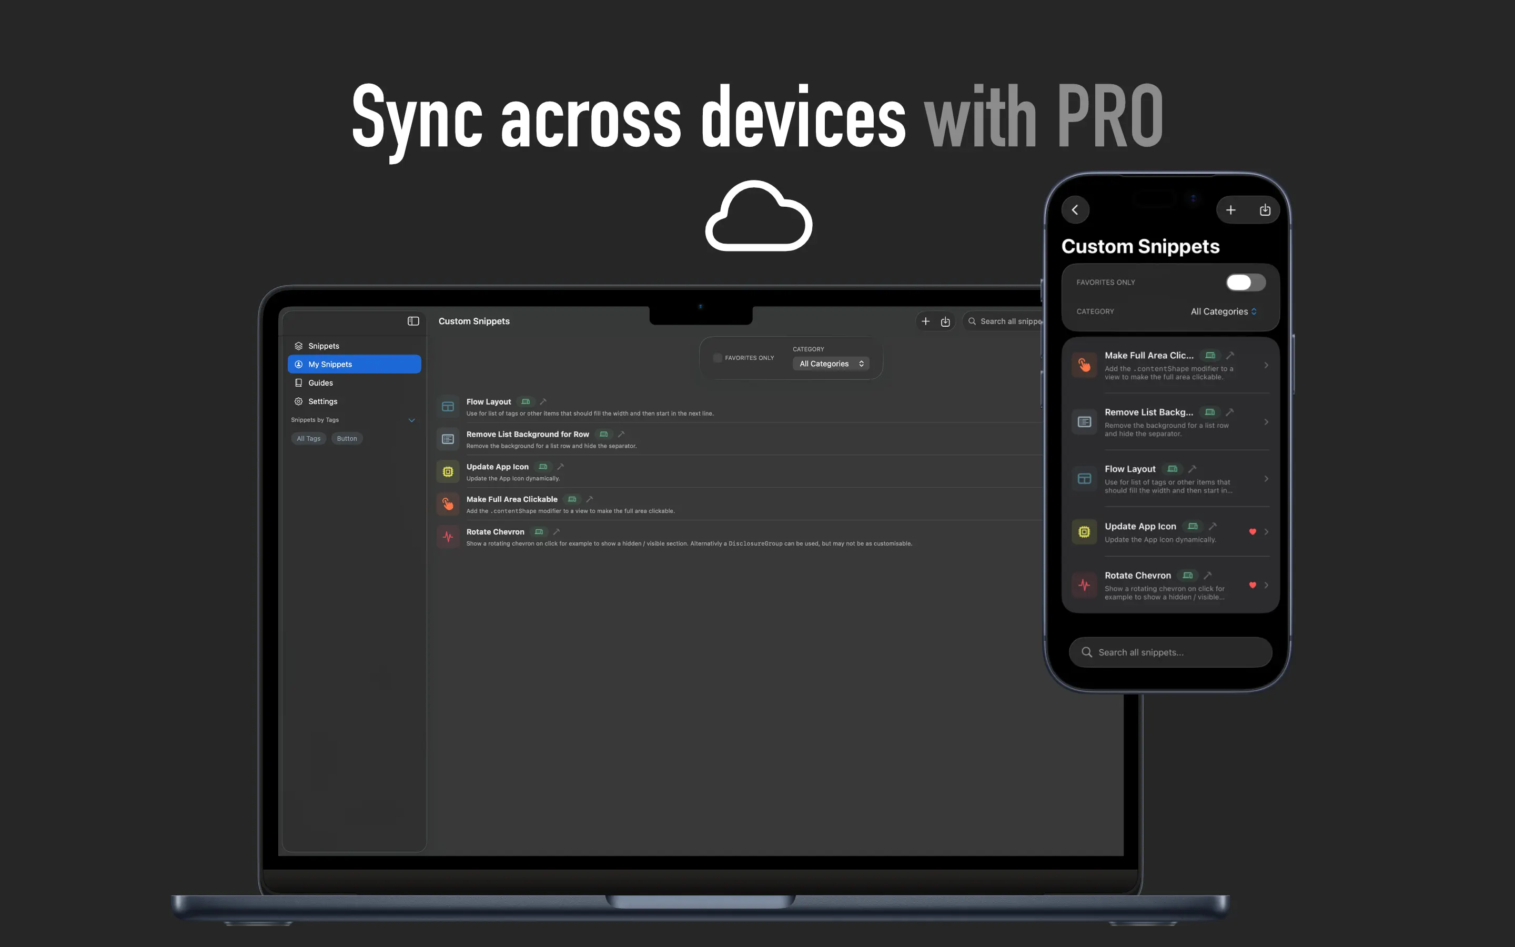Click the Button tag chip

pos(347,438)
